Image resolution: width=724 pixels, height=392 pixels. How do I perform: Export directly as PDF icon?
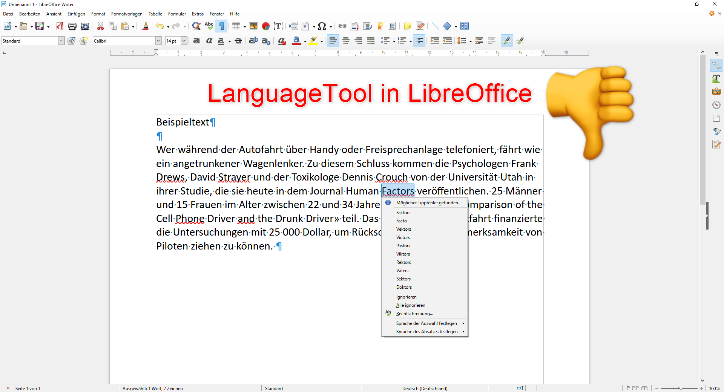[60, 26]
